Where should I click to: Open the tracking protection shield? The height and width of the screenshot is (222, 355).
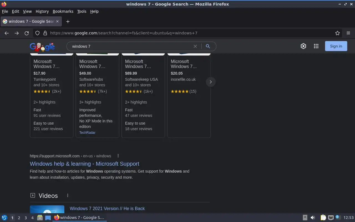coord(37,33)
